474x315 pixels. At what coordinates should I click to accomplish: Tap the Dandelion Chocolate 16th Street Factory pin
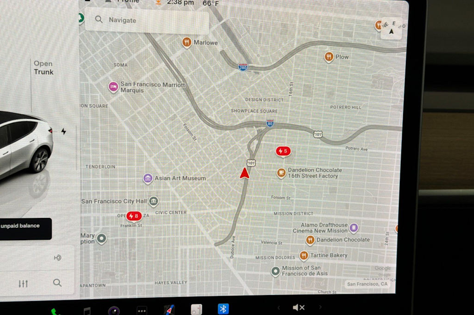click(x=281, y=173)
